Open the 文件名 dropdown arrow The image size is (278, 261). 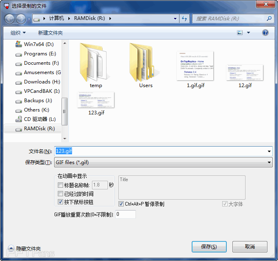(269, 151)
